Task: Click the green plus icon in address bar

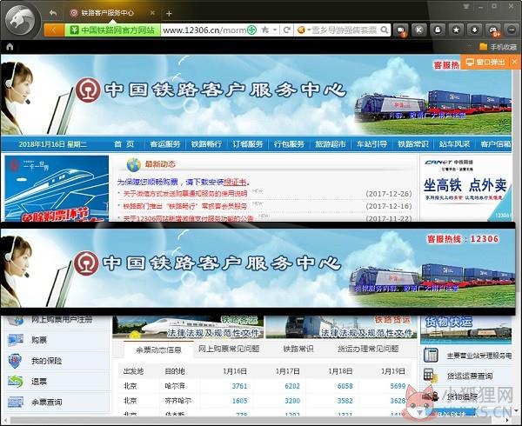Action: 251,30
